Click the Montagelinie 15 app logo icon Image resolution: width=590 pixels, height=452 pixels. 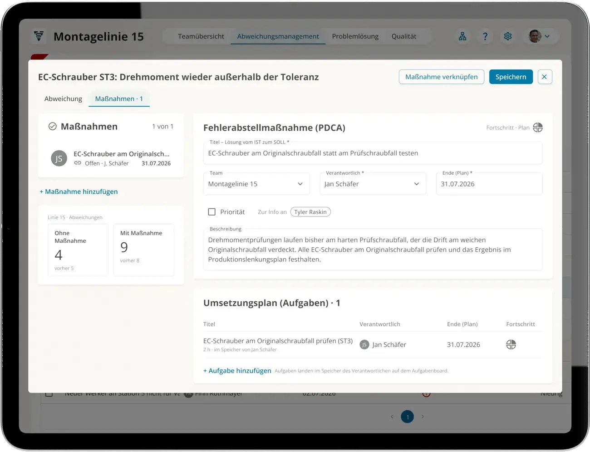(39, 36)
